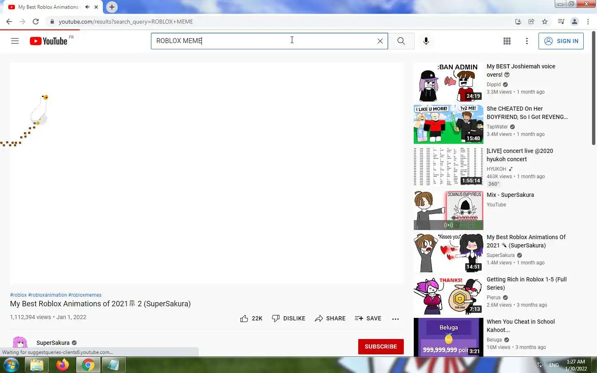Go back with the browser back arrow
Screen dimensions: 597x373
[9, 22]
